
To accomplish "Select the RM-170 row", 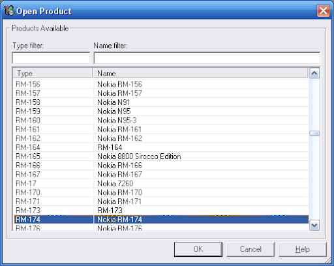I will click(x=161, y=192).
